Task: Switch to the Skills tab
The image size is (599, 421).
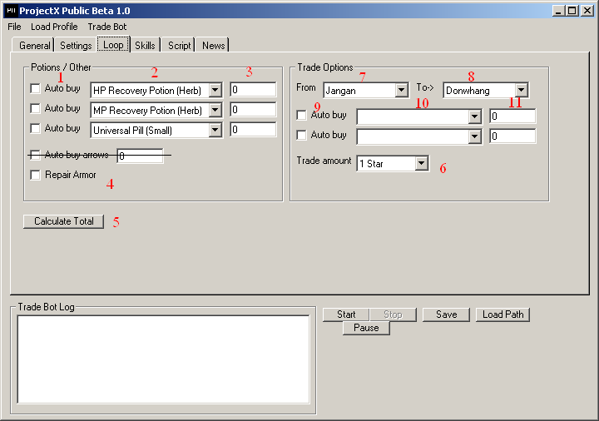Action: point(145,46)
